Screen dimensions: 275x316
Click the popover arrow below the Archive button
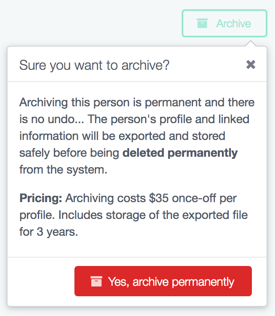[251, 44]
